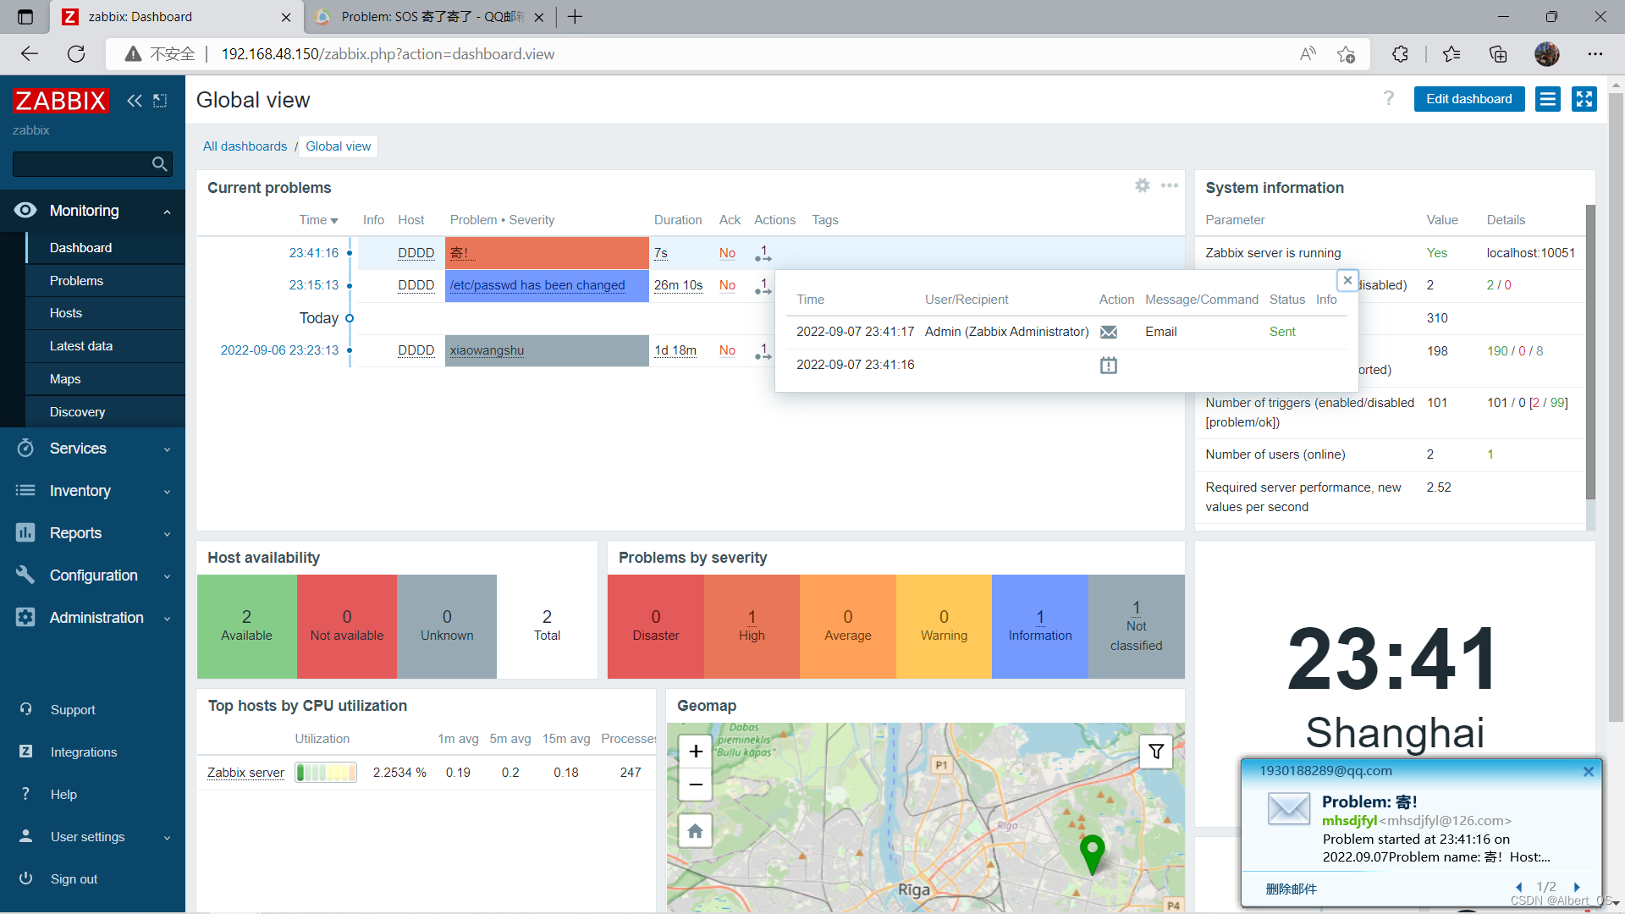Refresh the browser page
This screenshot has height=914, width=1625.
pyautogui.click(x=76, y=54)
